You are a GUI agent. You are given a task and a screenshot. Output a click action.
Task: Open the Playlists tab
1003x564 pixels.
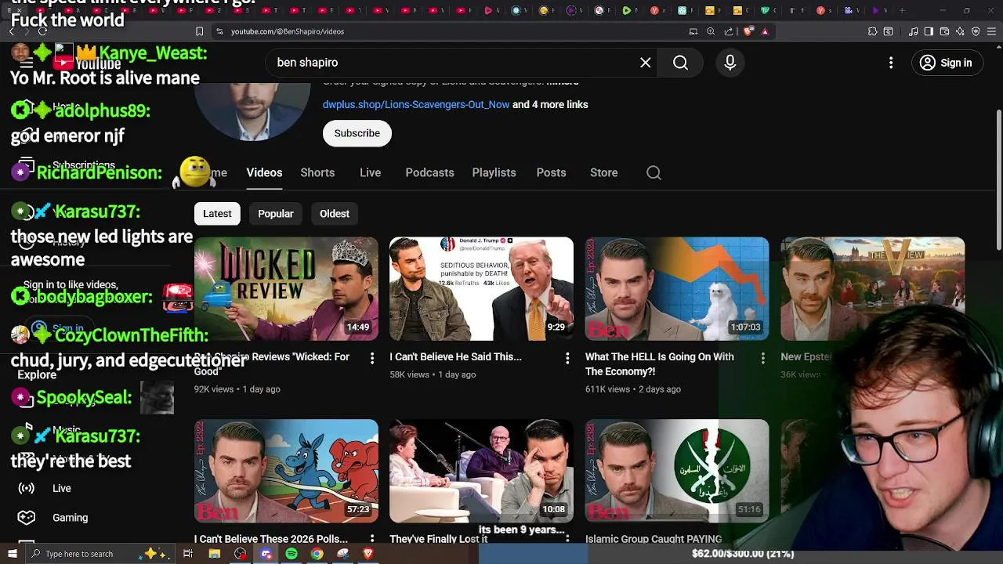point(494,172)
